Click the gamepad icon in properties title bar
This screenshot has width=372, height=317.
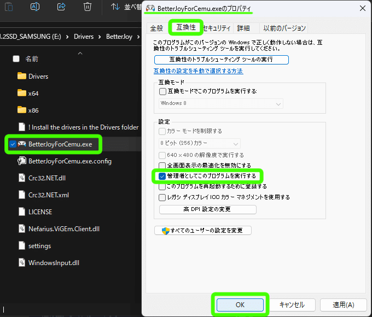point(150,9)
